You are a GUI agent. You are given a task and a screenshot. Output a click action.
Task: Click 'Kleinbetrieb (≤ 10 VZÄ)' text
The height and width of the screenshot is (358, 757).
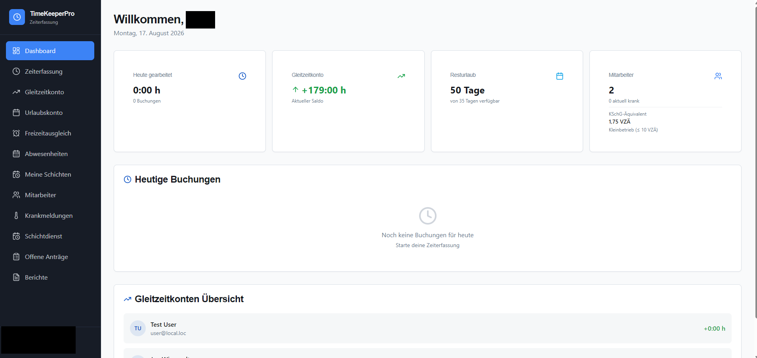click(633, 130)
